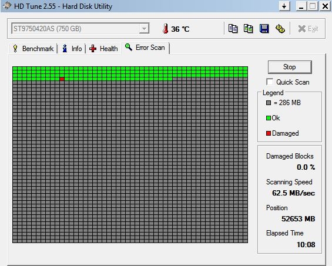Stop the error scan

tap(290, 67)
